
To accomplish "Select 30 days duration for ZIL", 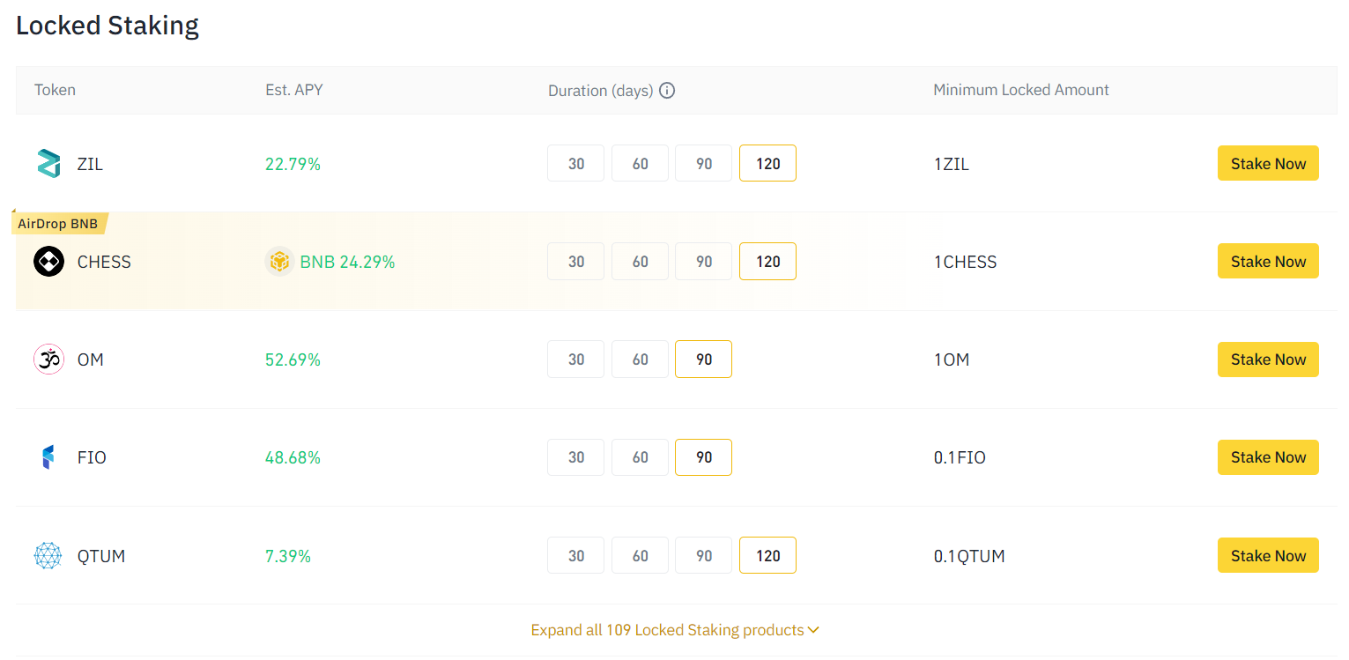I will click(576, 164).
